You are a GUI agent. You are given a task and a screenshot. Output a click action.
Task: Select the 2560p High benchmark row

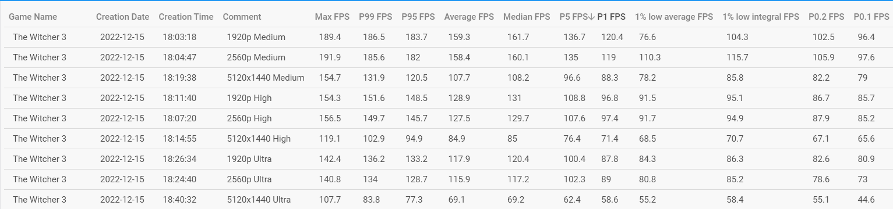[x=446, y=118]
